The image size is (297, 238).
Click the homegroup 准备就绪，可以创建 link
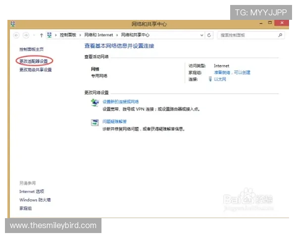[232, 72]
